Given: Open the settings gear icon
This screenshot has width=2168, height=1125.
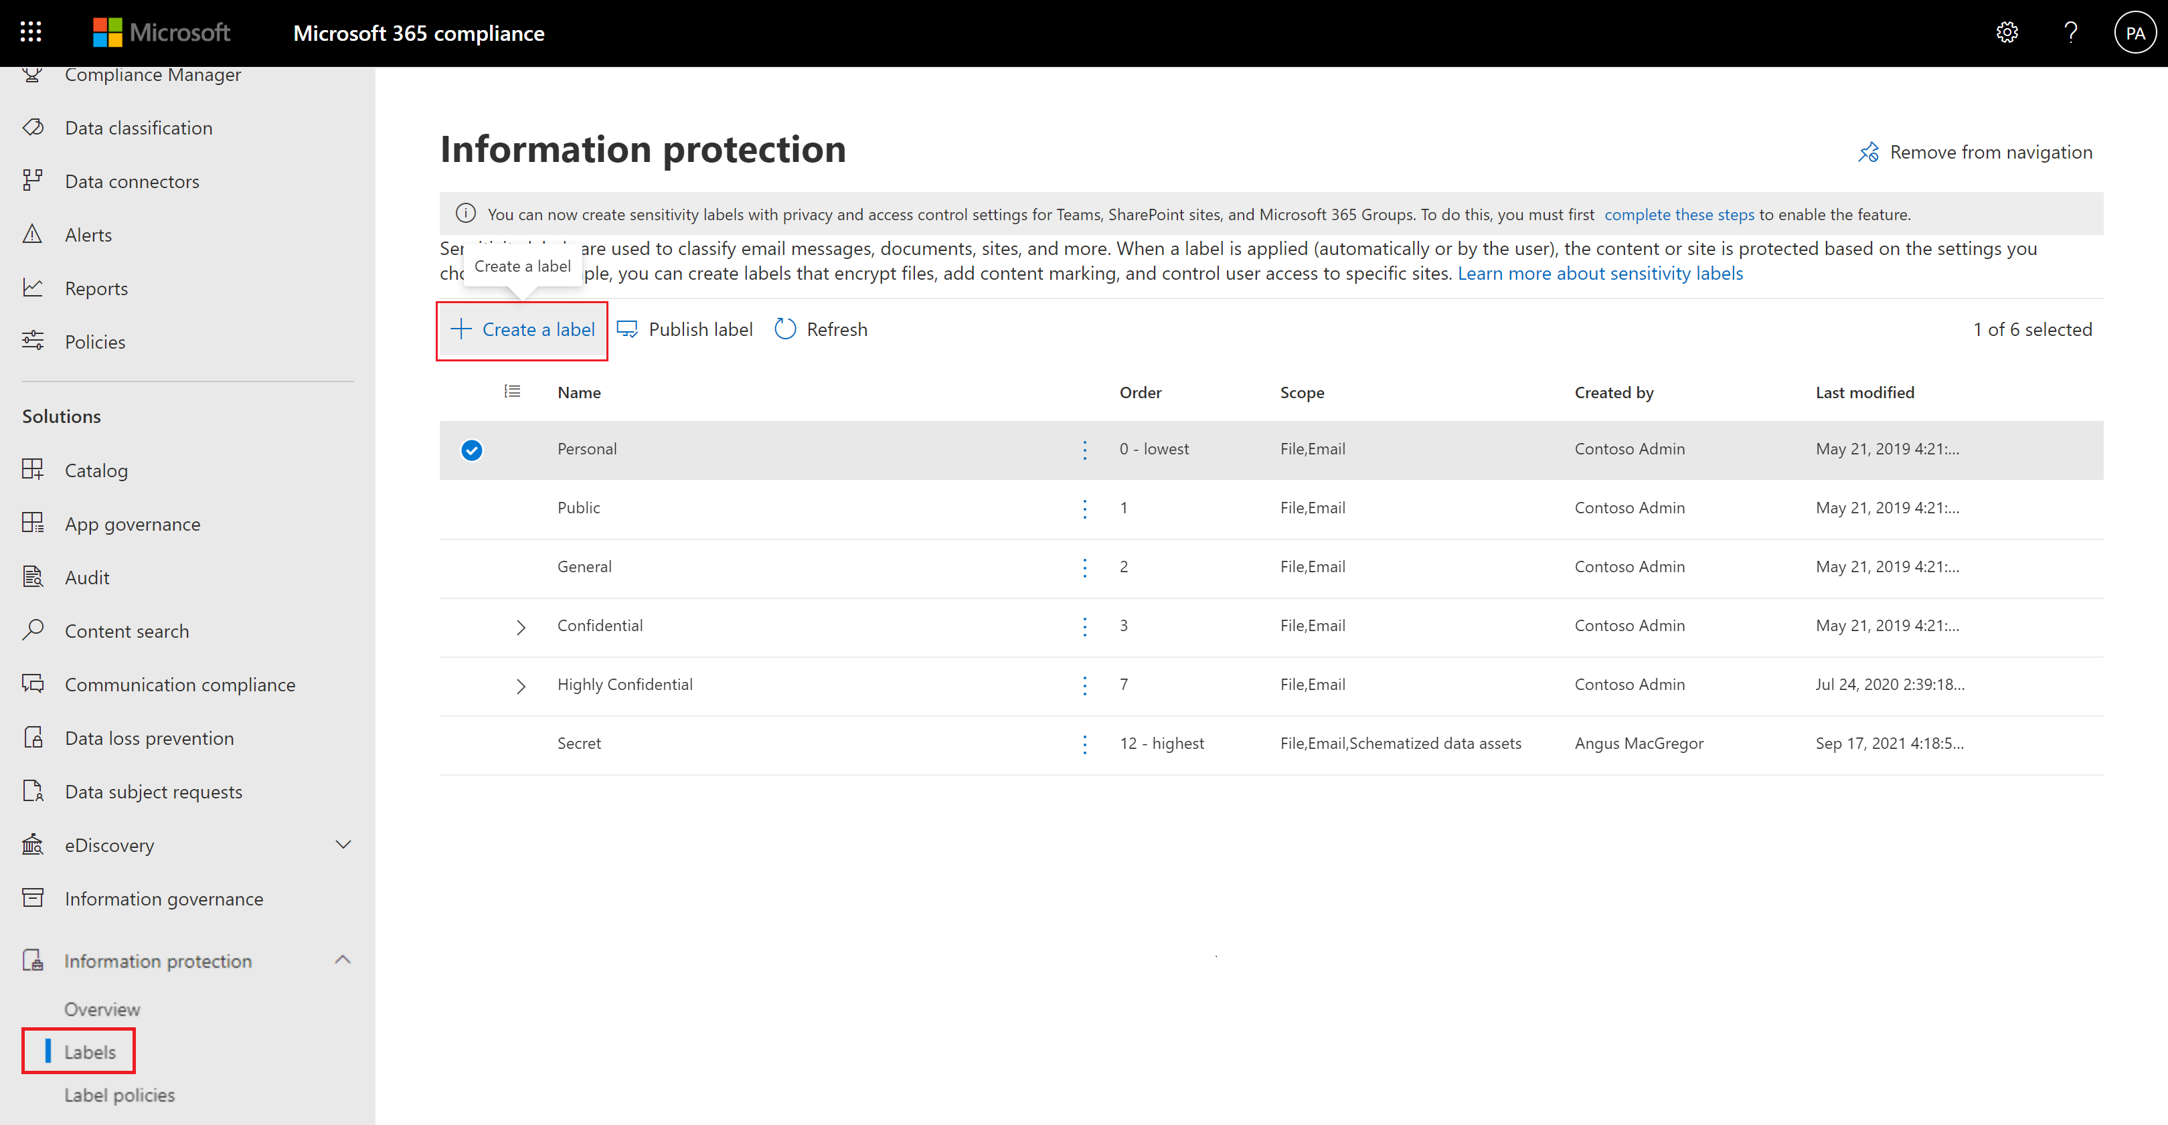Looking at the screenshot, I should (2007, 33).
